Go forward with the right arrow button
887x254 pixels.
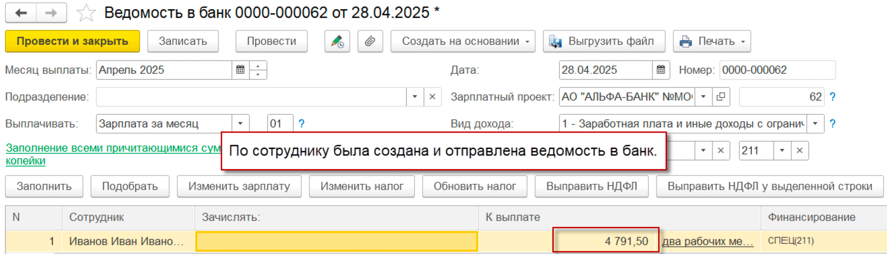click(x=51, y=13)
